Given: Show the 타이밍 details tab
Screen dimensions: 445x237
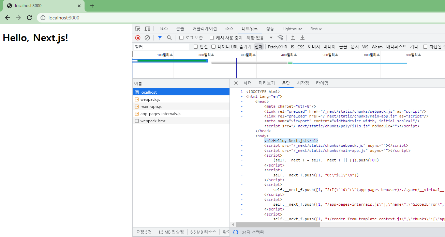Looking at the screenshot, I should coord(322,83).
